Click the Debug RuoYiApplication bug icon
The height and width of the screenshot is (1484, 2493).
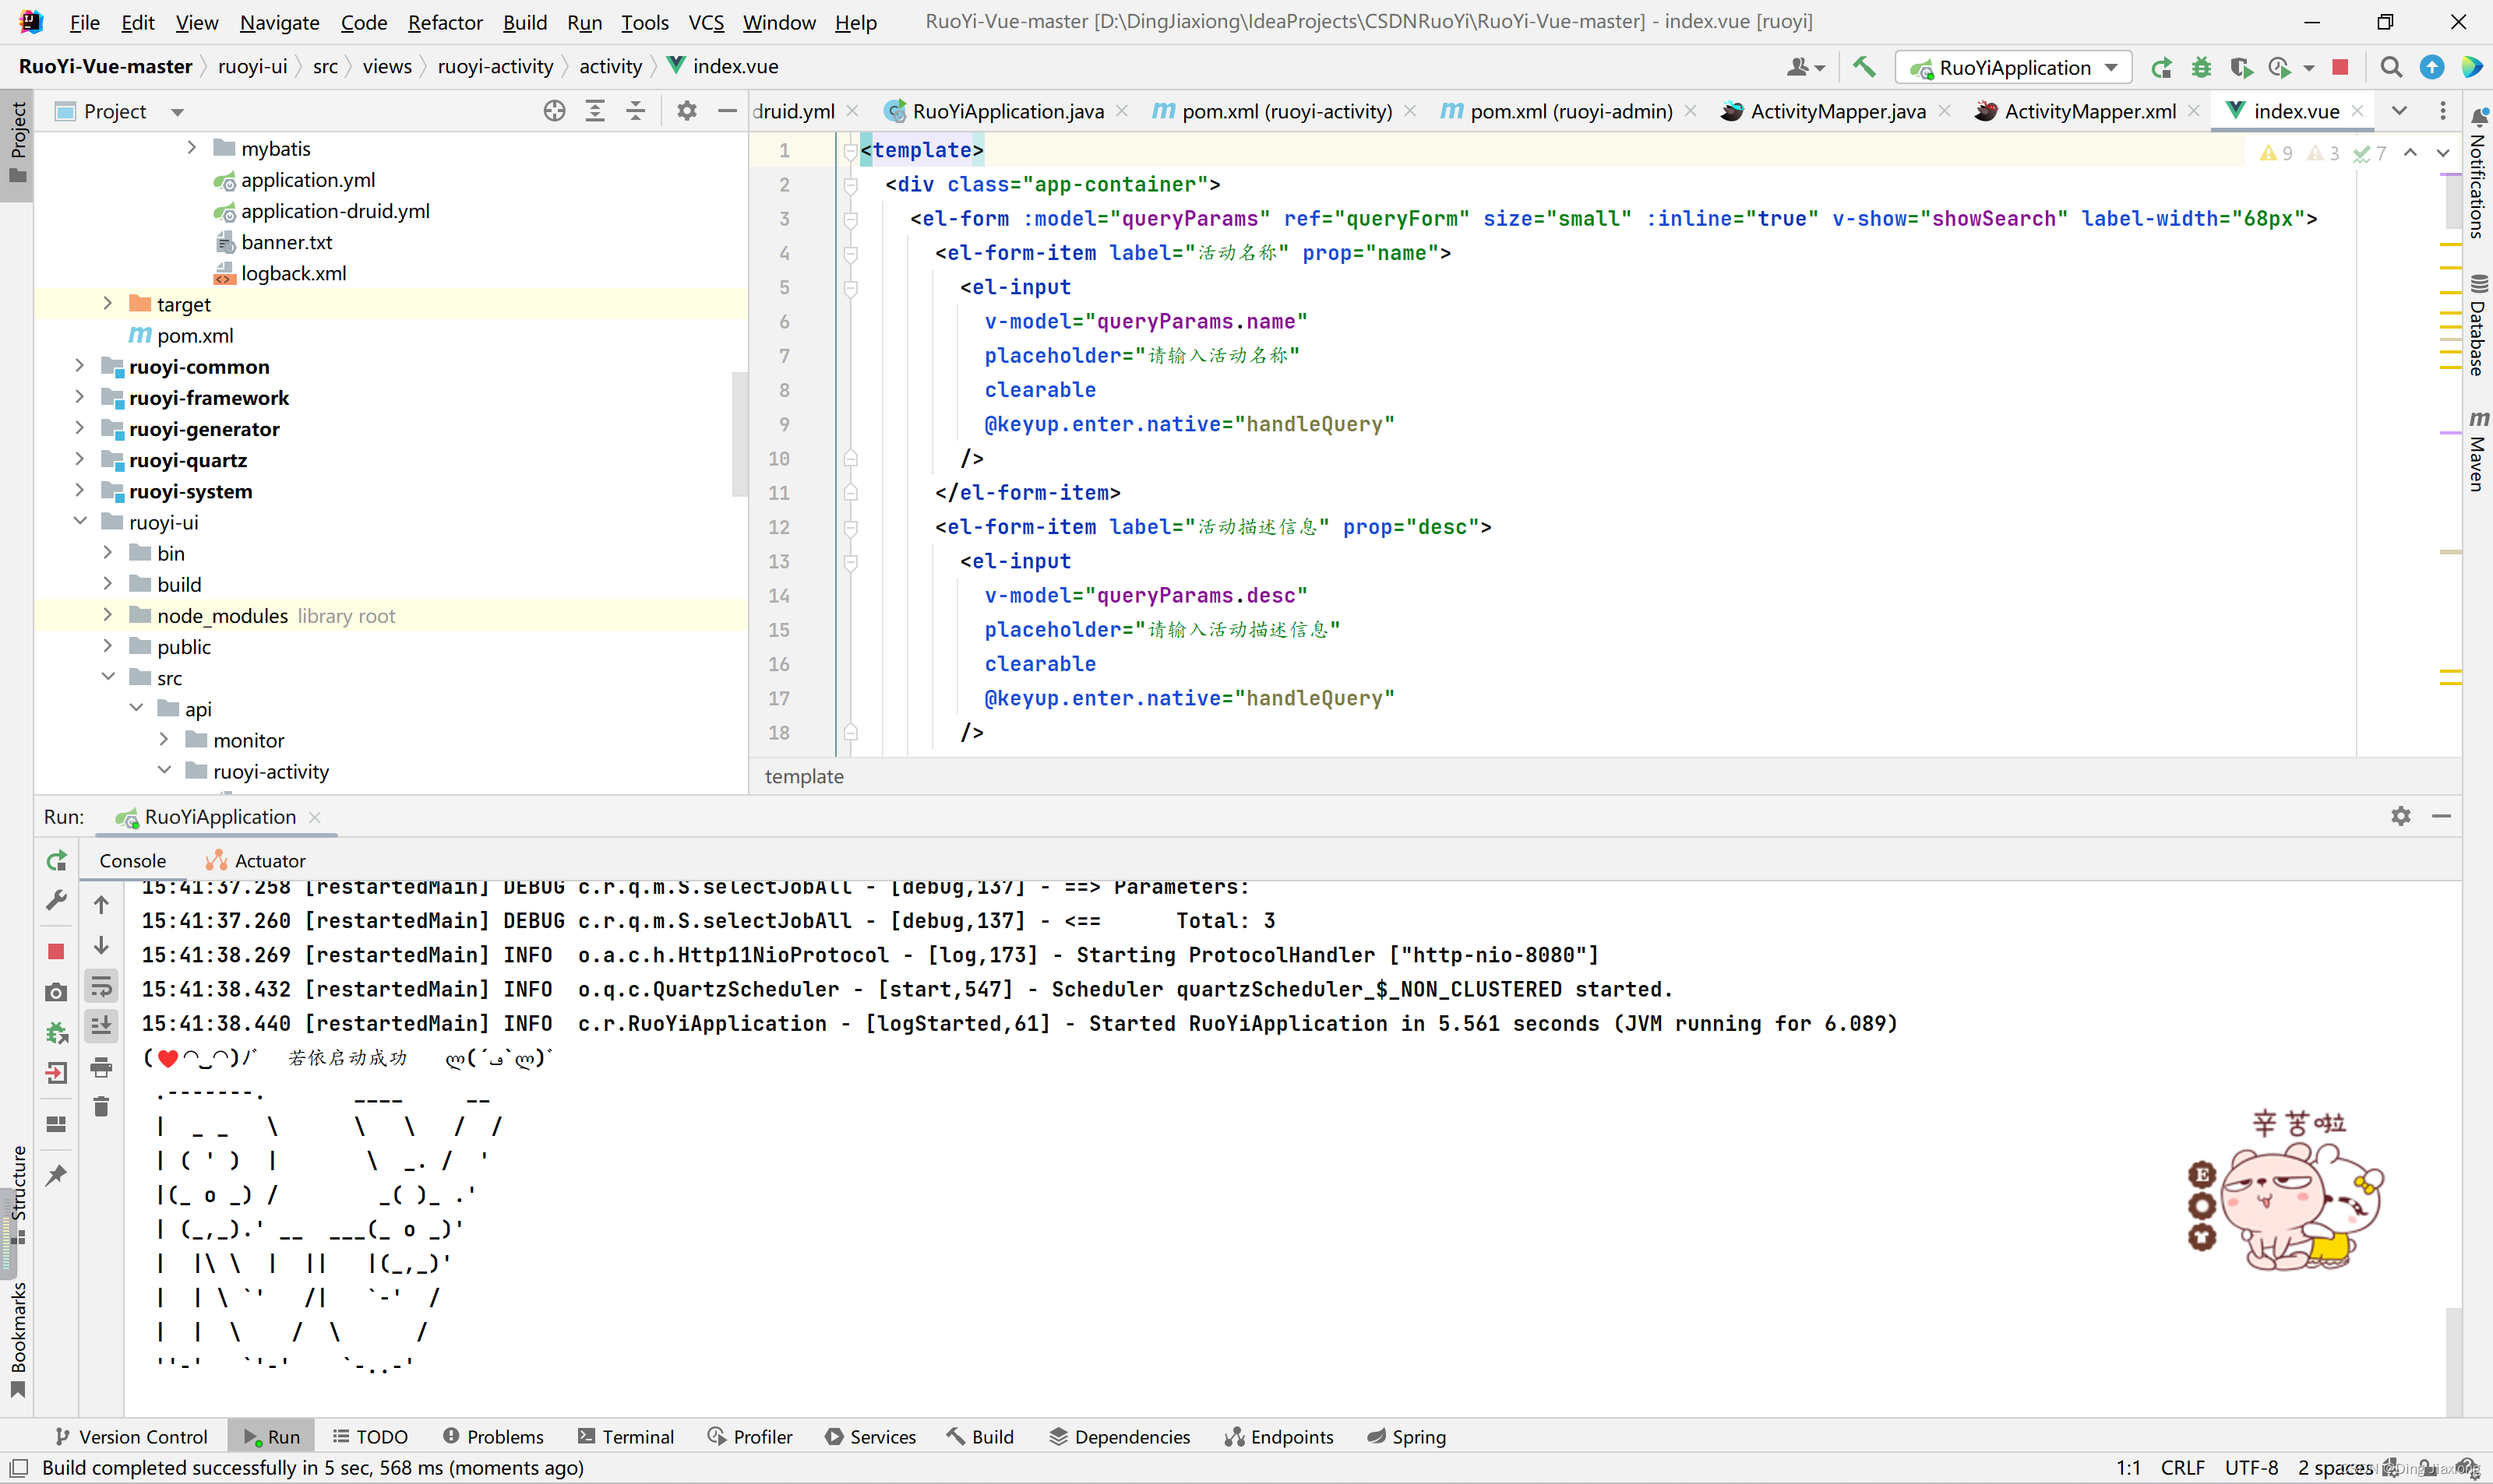point(2201,67)
